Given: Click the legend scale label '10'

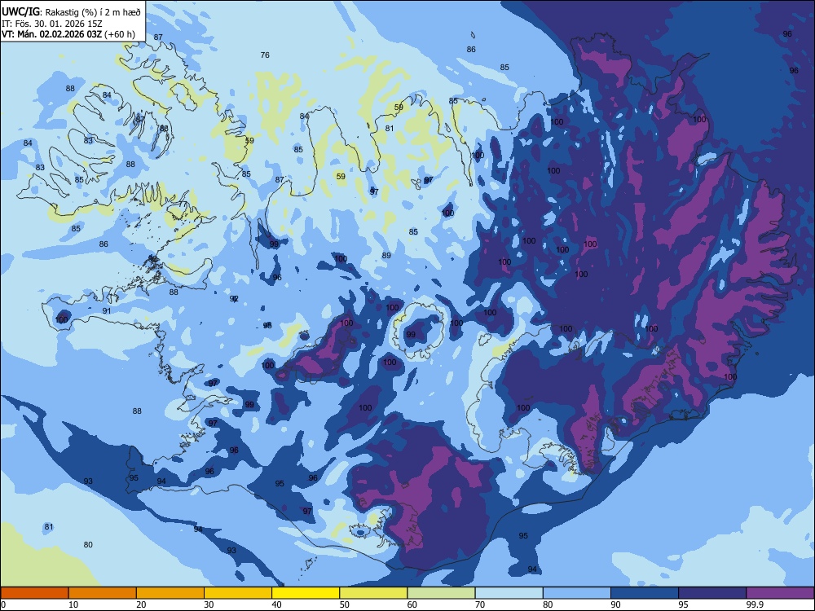Looking at the screenshot, I should click(73, 604).
